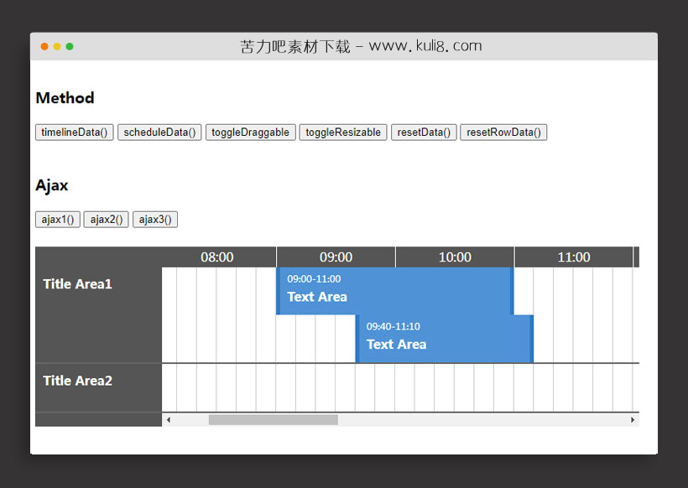
Task: Run the resetData() method button
Action: point(424,132)
